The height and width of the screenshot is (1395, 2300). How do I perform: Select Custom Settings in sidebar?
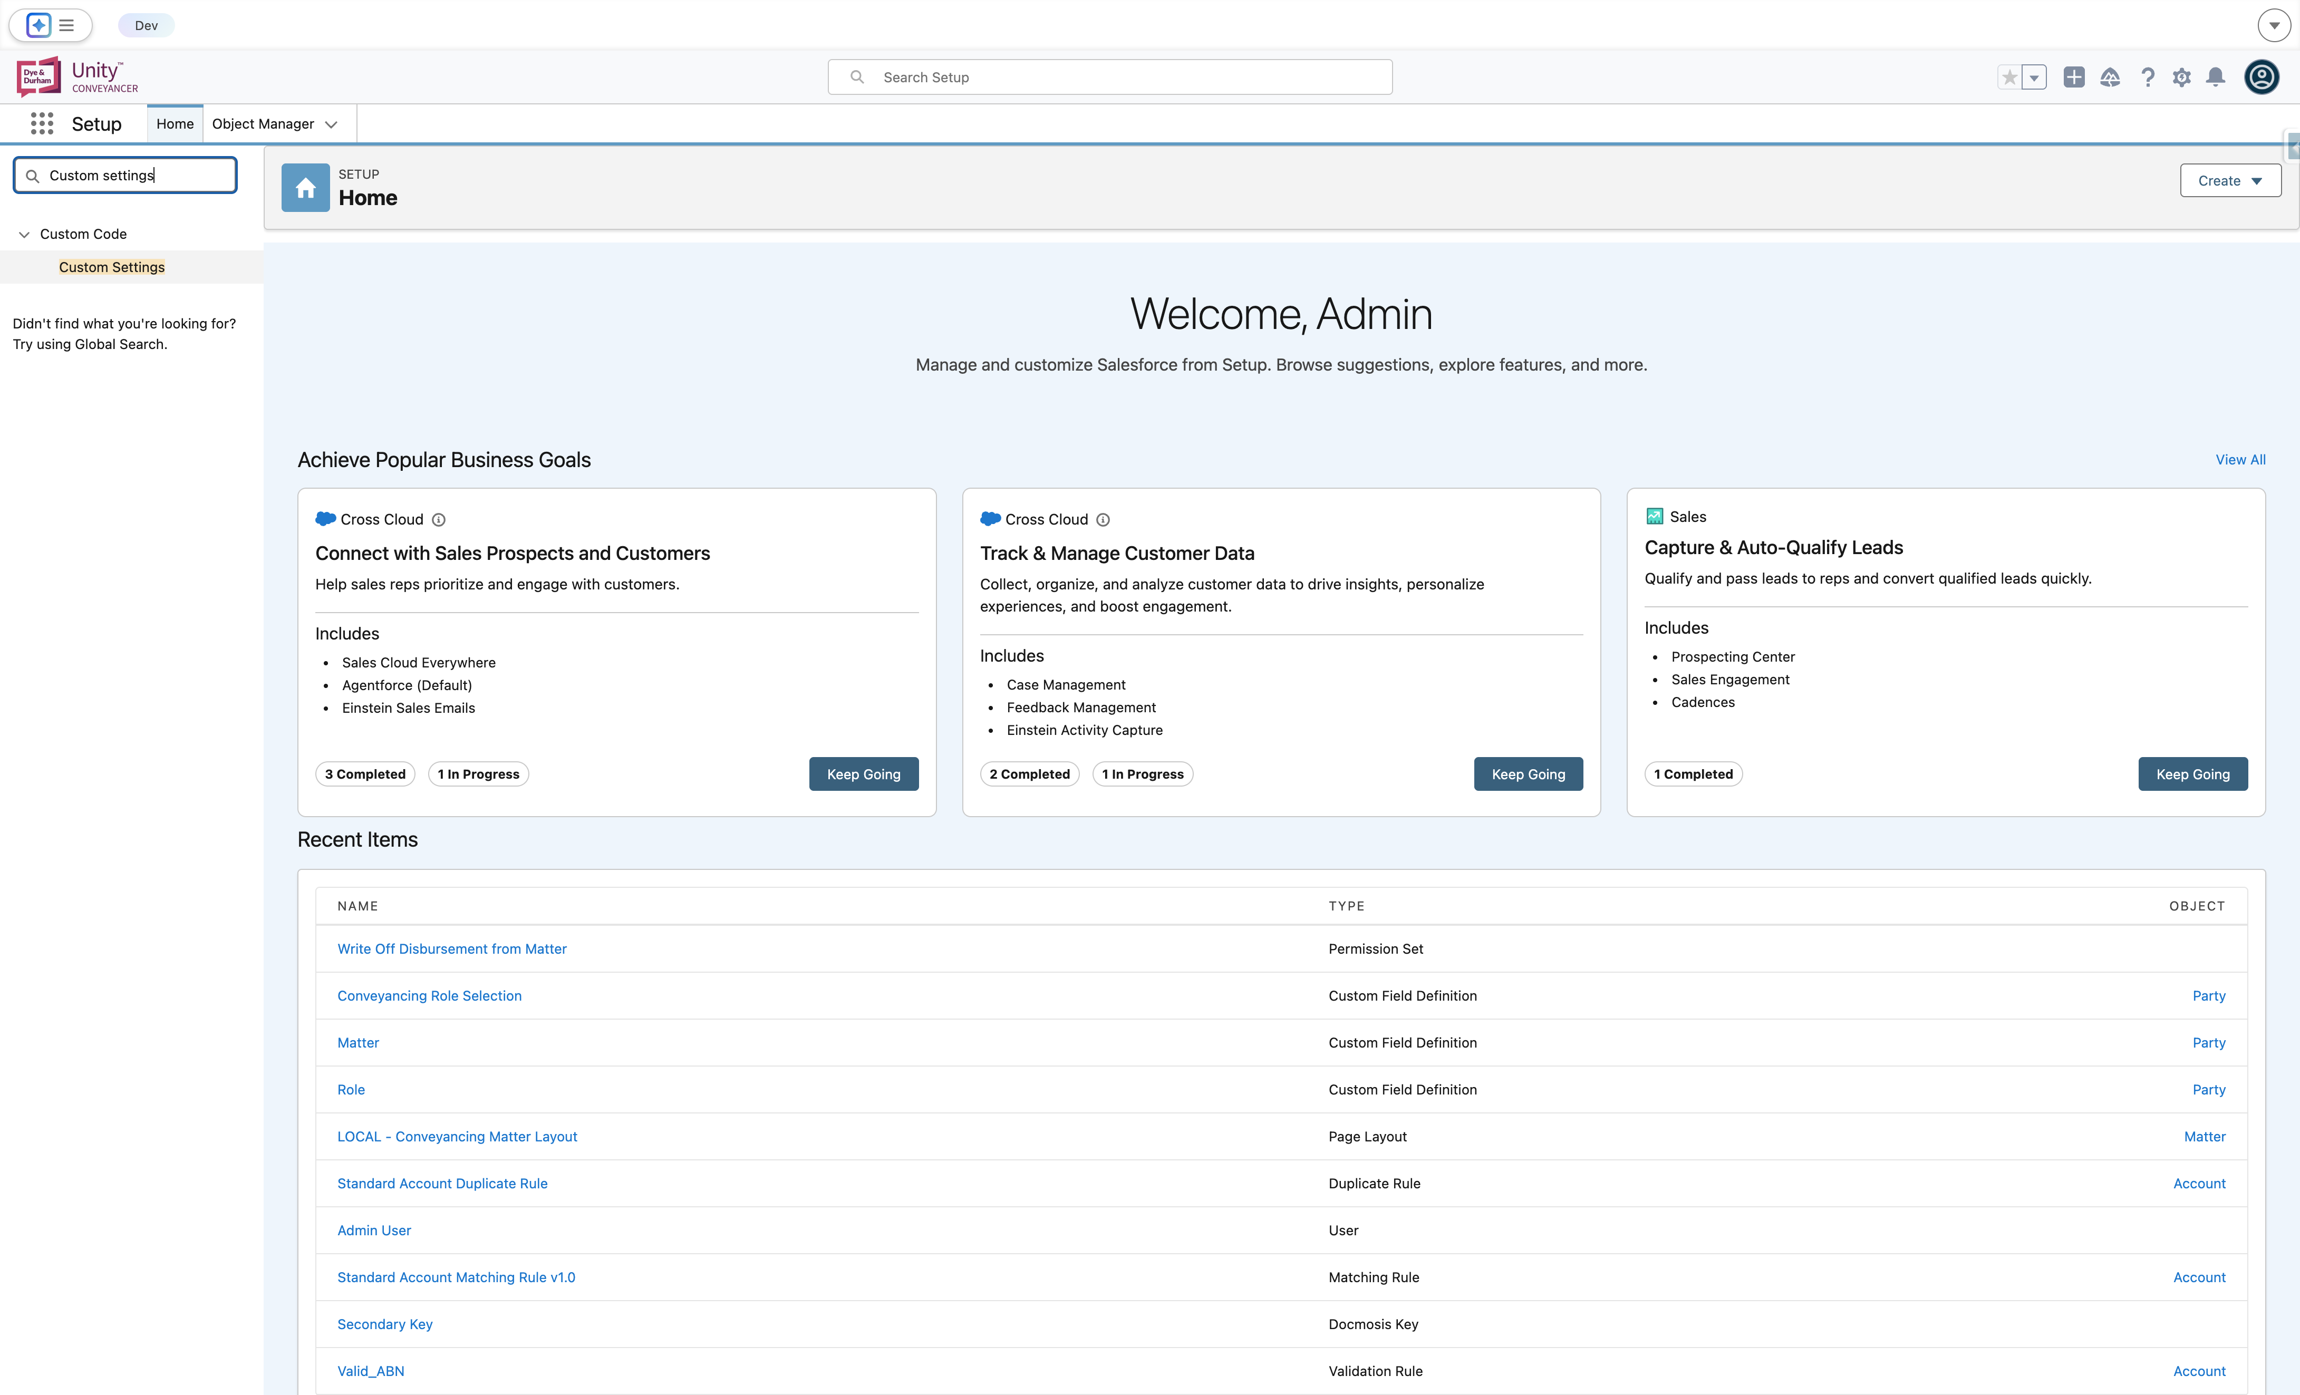112,267
